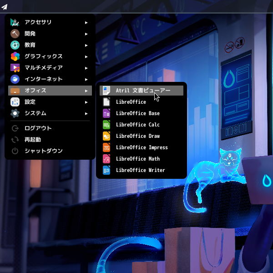Expand the アクセサリ submenu arrow
This screenshot has width=273, height=273.
coord(86,23)
